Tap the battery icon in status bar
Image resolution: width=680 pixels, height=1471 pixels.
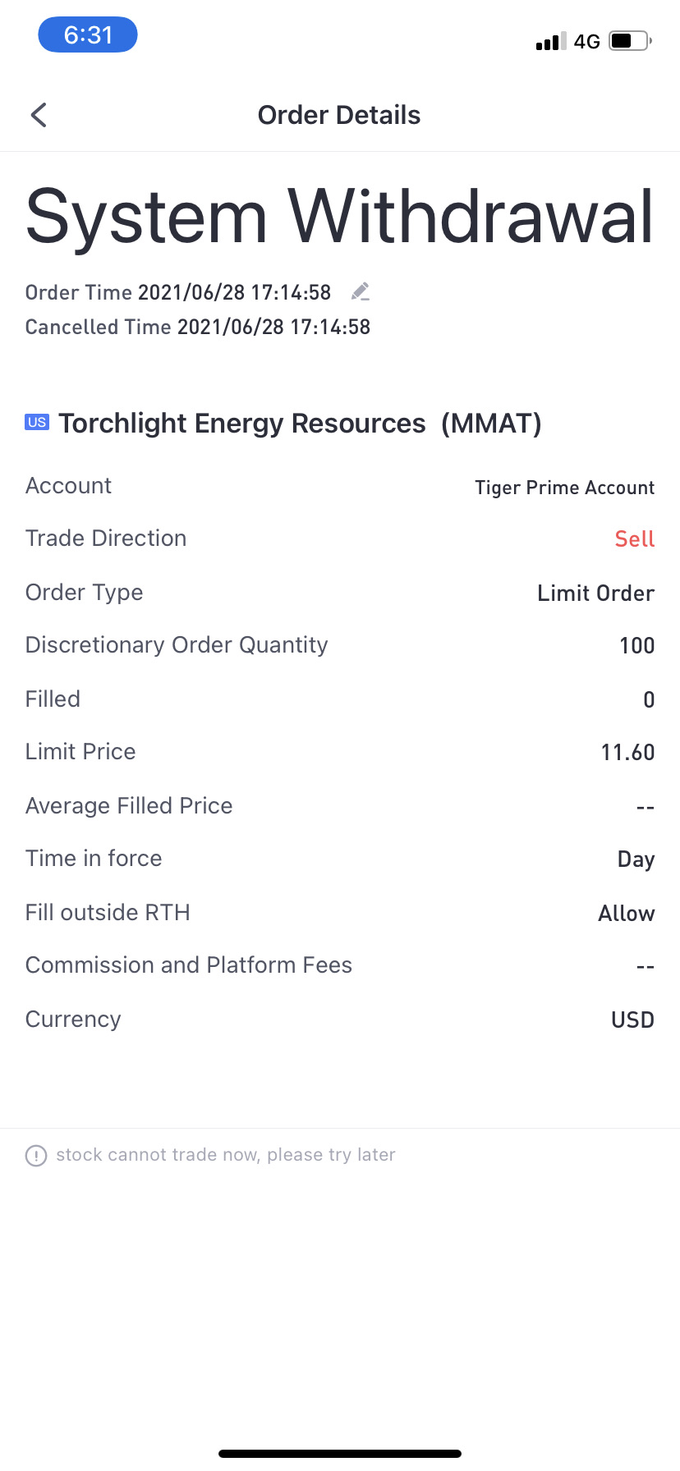click(x=629, y=41)
